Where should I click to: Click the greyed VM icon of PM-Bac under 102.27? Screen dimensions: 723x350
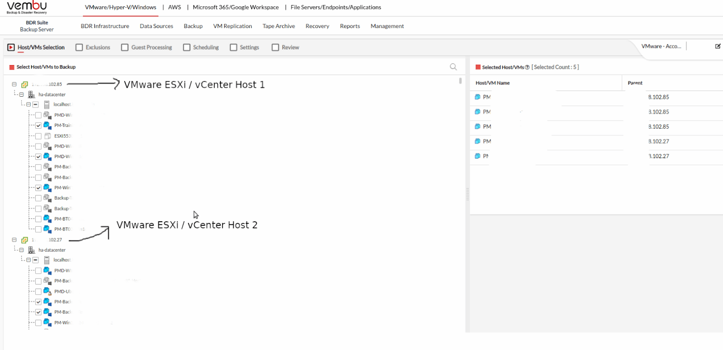(47, 281)
